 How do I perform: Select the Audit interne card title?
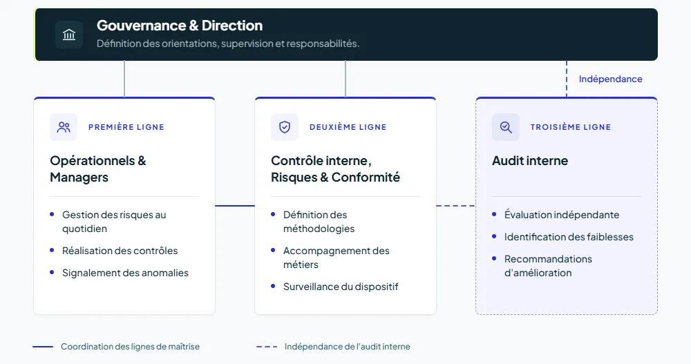pyautogui.click(x=530, y=160)
